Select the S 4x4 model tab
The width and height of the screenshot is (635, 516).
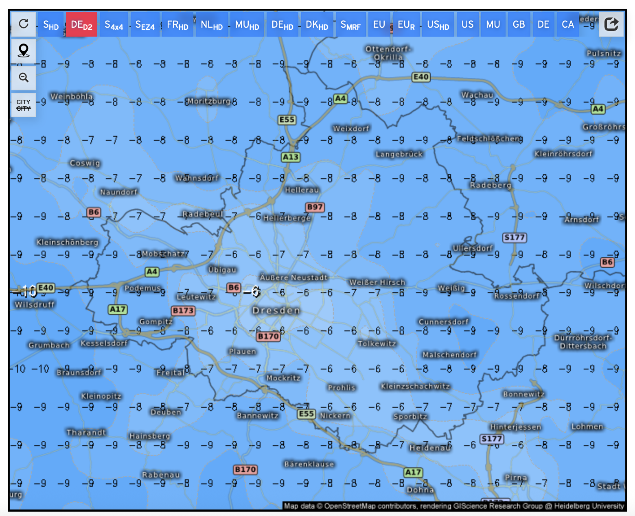114,24
